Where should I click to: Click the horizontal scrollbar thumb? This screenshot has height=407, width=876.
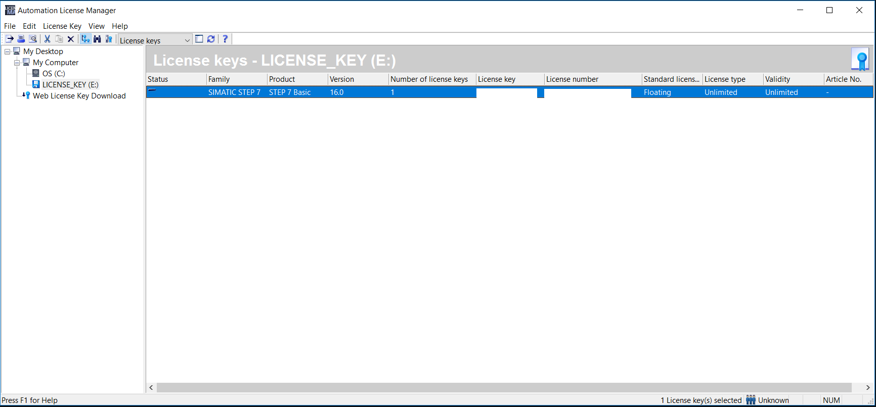click(504, 388)
